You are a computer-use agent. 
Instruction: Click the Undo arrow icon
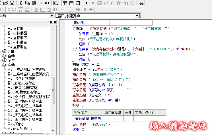(x=47, y=3)
